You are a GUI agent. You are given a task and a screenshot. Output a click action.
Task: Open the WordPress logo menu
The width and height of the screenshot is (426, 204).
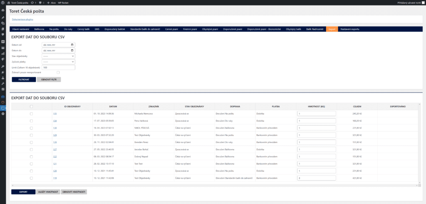pos(3,3)
